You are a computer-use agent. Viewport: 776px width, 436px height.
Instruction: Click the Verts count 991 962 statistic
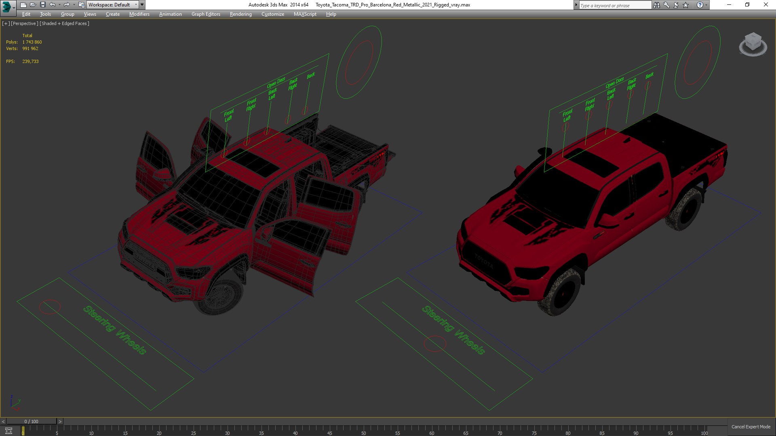click(30, 48)
